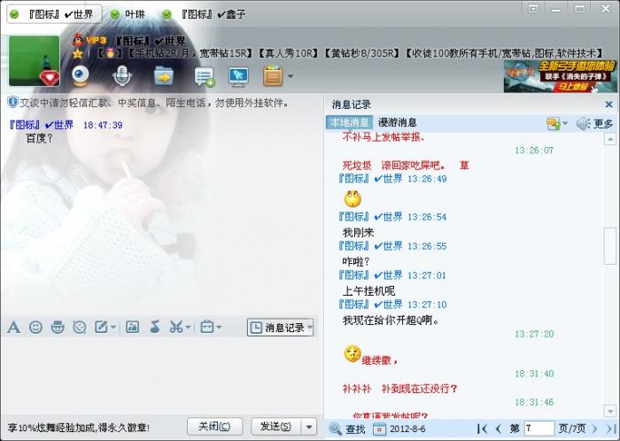The image size is (620, 441).
Task: Click the speaker icon beside 更多
Action: point(583,124)
